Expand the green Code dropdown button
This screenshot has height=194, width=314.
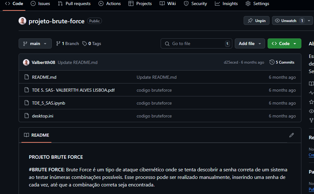click(x=284, y=43)
